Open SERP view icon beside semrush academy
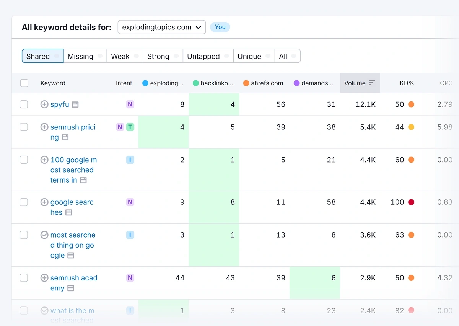The width and height of the screenshot is (459, 326). pyautogui.click(x=70, y=288)
